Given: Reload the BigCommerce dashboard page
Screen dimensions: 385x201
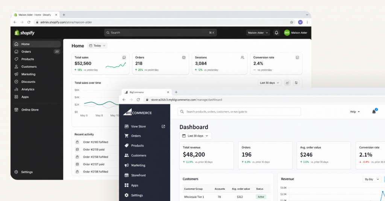Looking at the screenshot, I should click(138, 100).
